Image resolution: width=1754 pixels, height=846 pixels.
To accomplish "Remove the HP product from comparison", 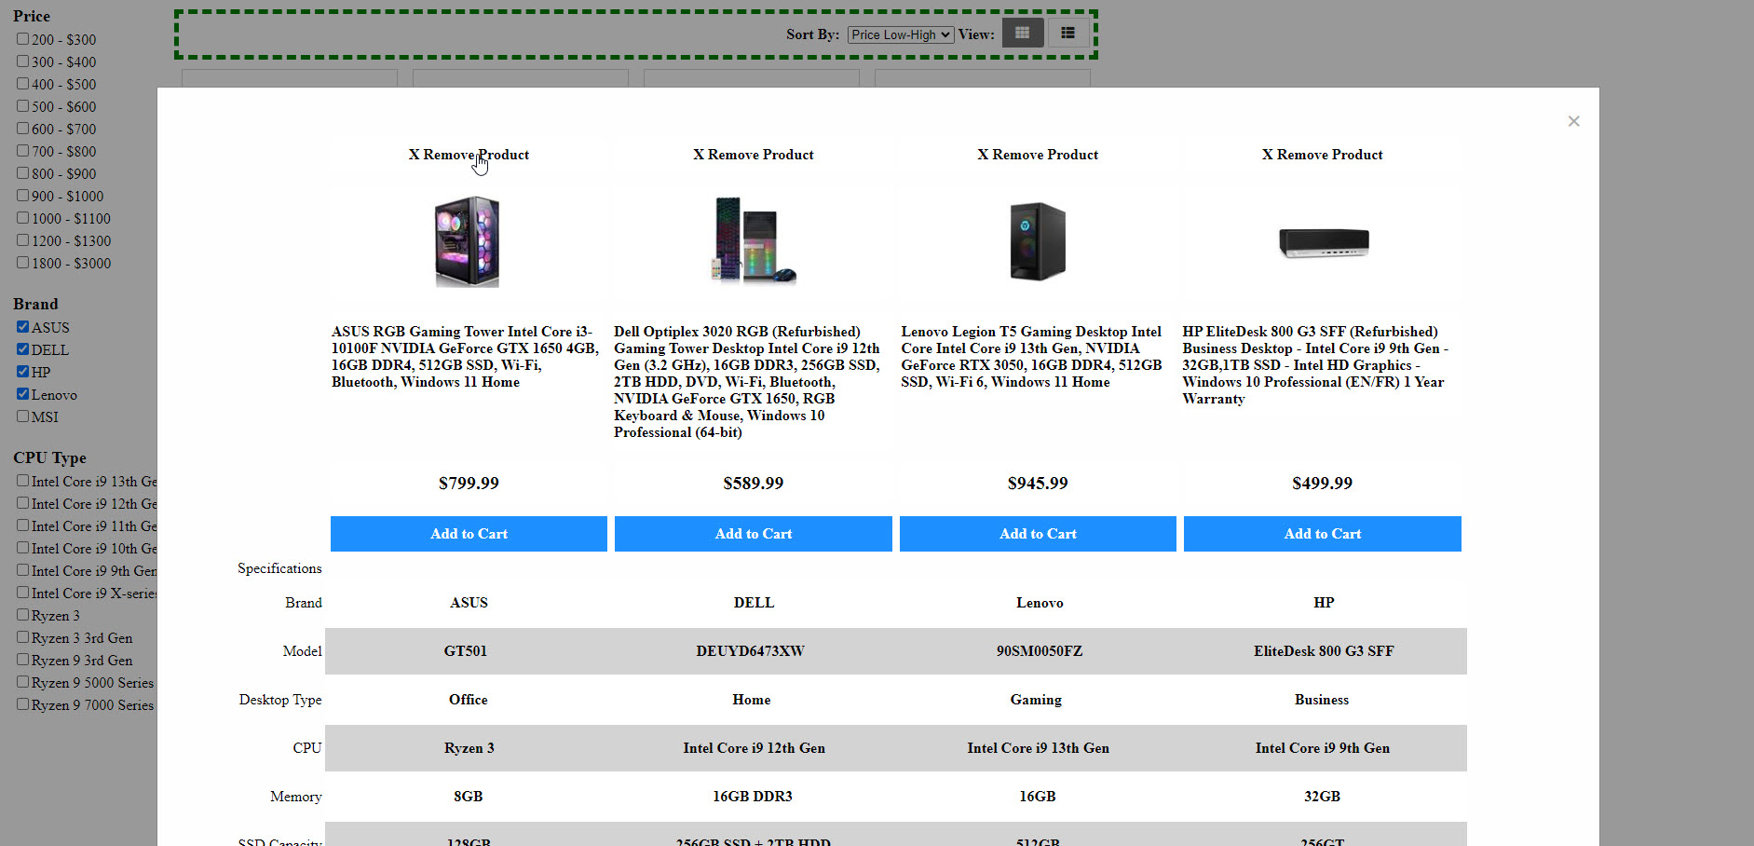I will [1322, 155].
